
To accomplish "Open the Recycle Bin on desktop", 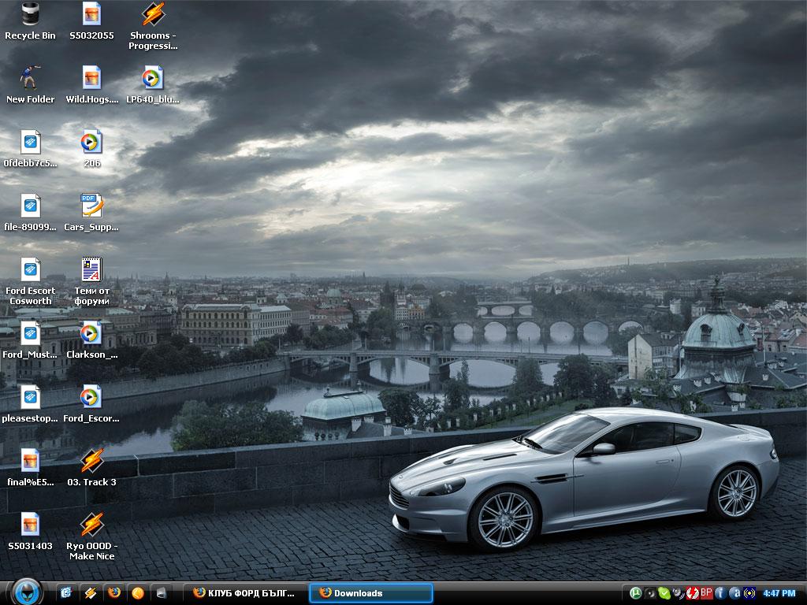I will [30, 14].
